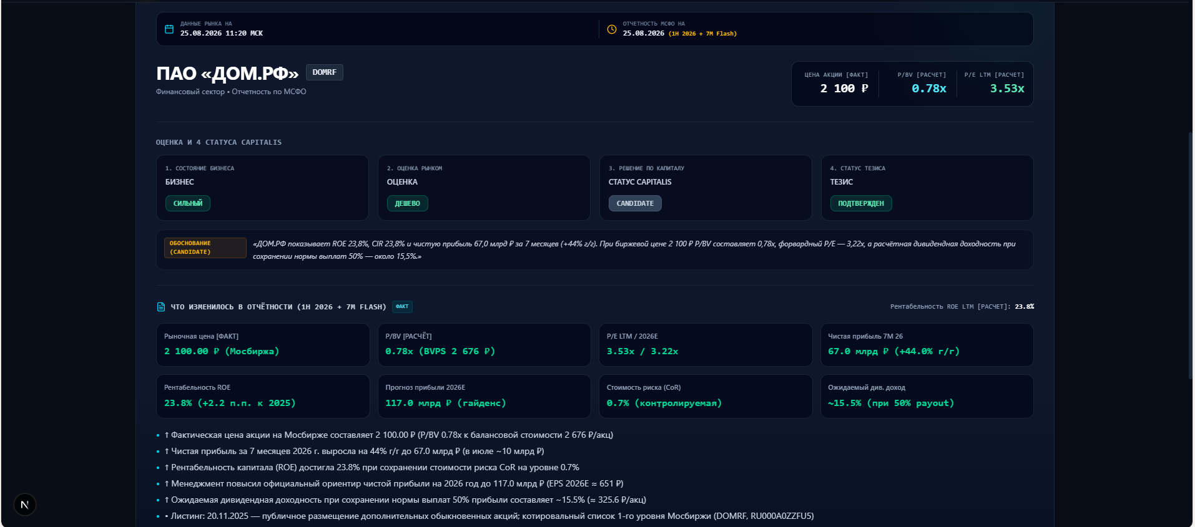1195x527 pixels.
Task: Open the Оценка рынком card
Action: 484,188
